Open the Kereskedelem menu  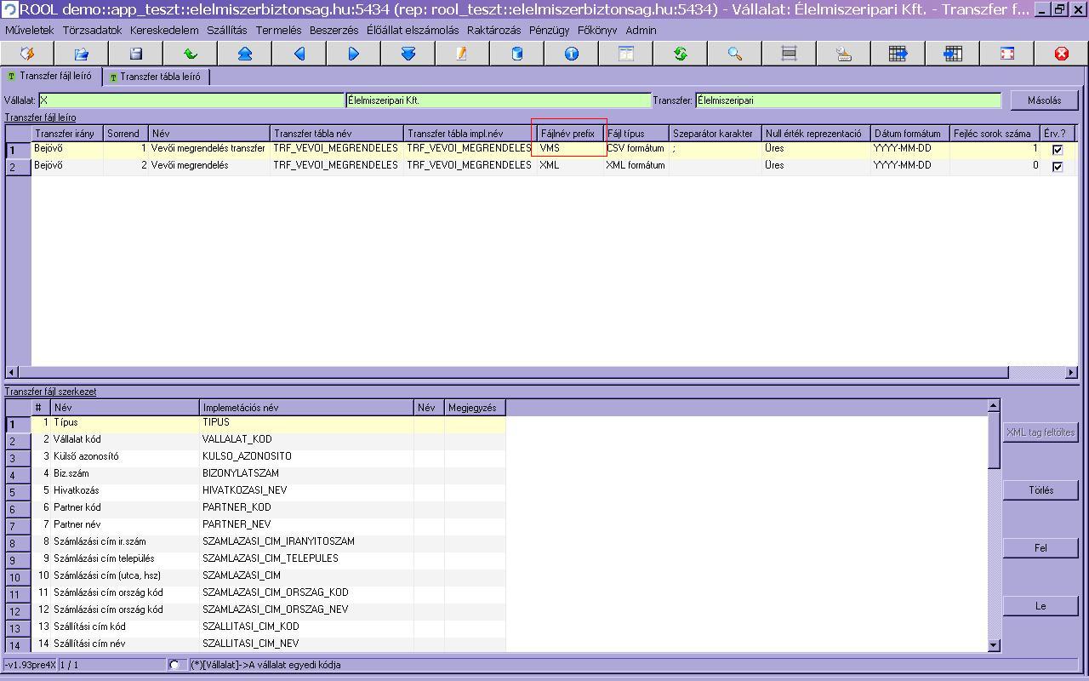[164, 30]
